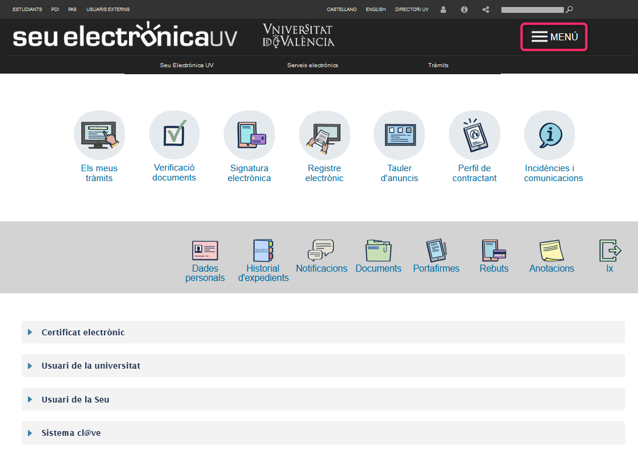Click the Anotacions text link
The height and width of the screenshot is (458, 638).
pyautogui.click(x=552, y=268)
